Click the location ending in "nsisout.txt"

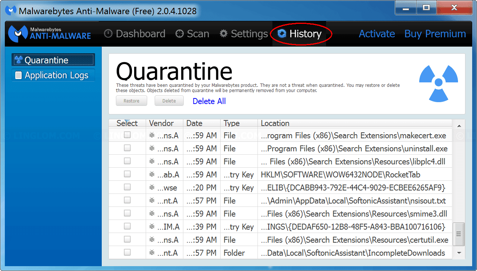[x=353, y=201]
